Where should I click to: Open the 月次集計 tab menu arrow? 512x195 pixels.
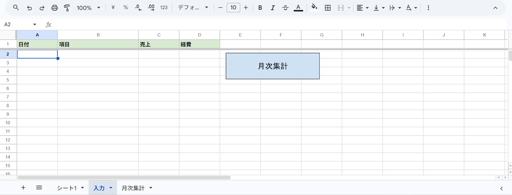[151, 188]
